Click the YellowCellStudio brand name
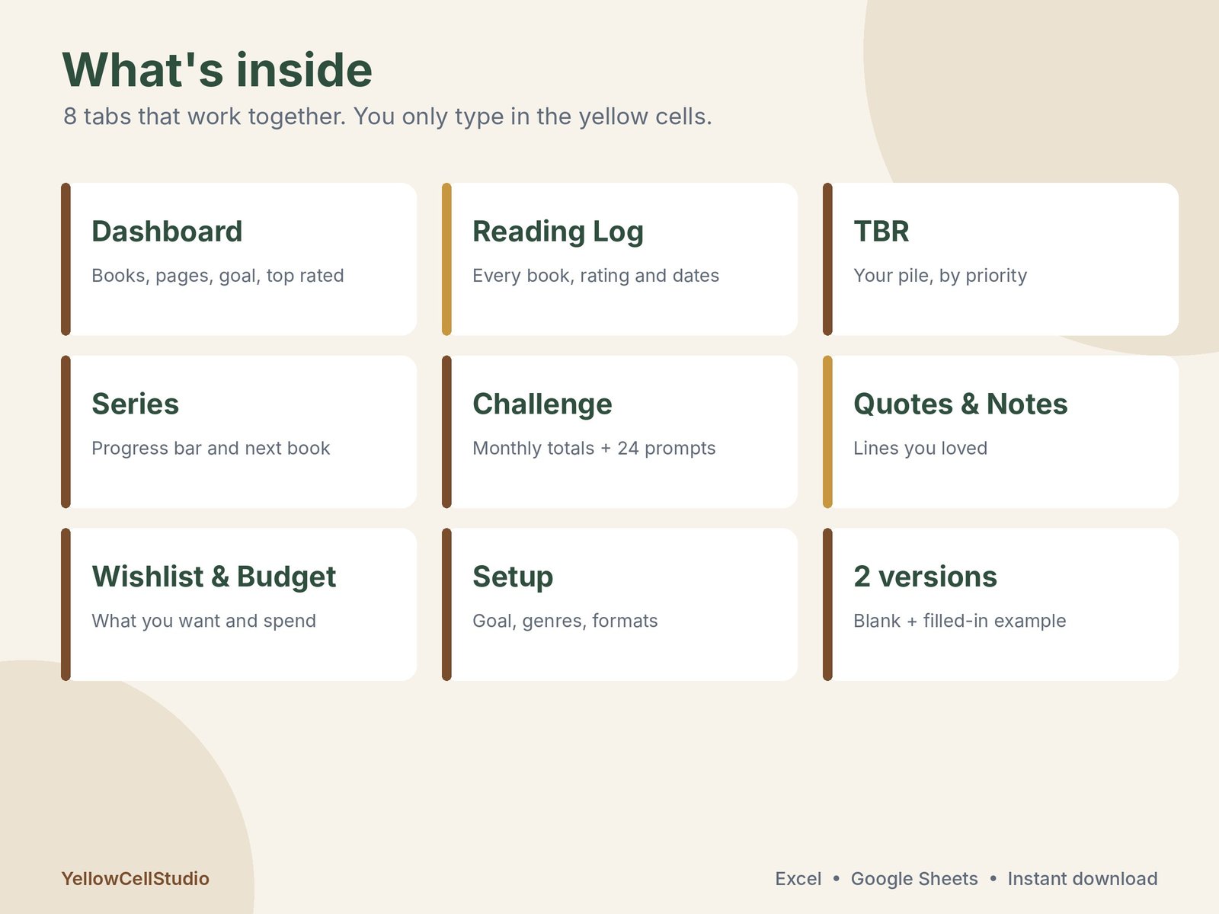 pyautogui.click(x=136, y=879)
